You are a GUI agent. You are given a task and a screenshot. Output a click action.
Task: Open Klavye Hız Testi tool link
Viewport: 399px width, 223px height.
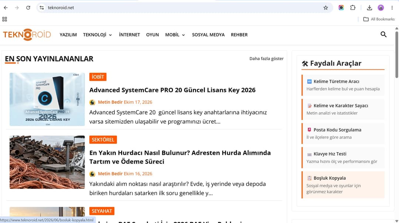click(x=343, y=158)
